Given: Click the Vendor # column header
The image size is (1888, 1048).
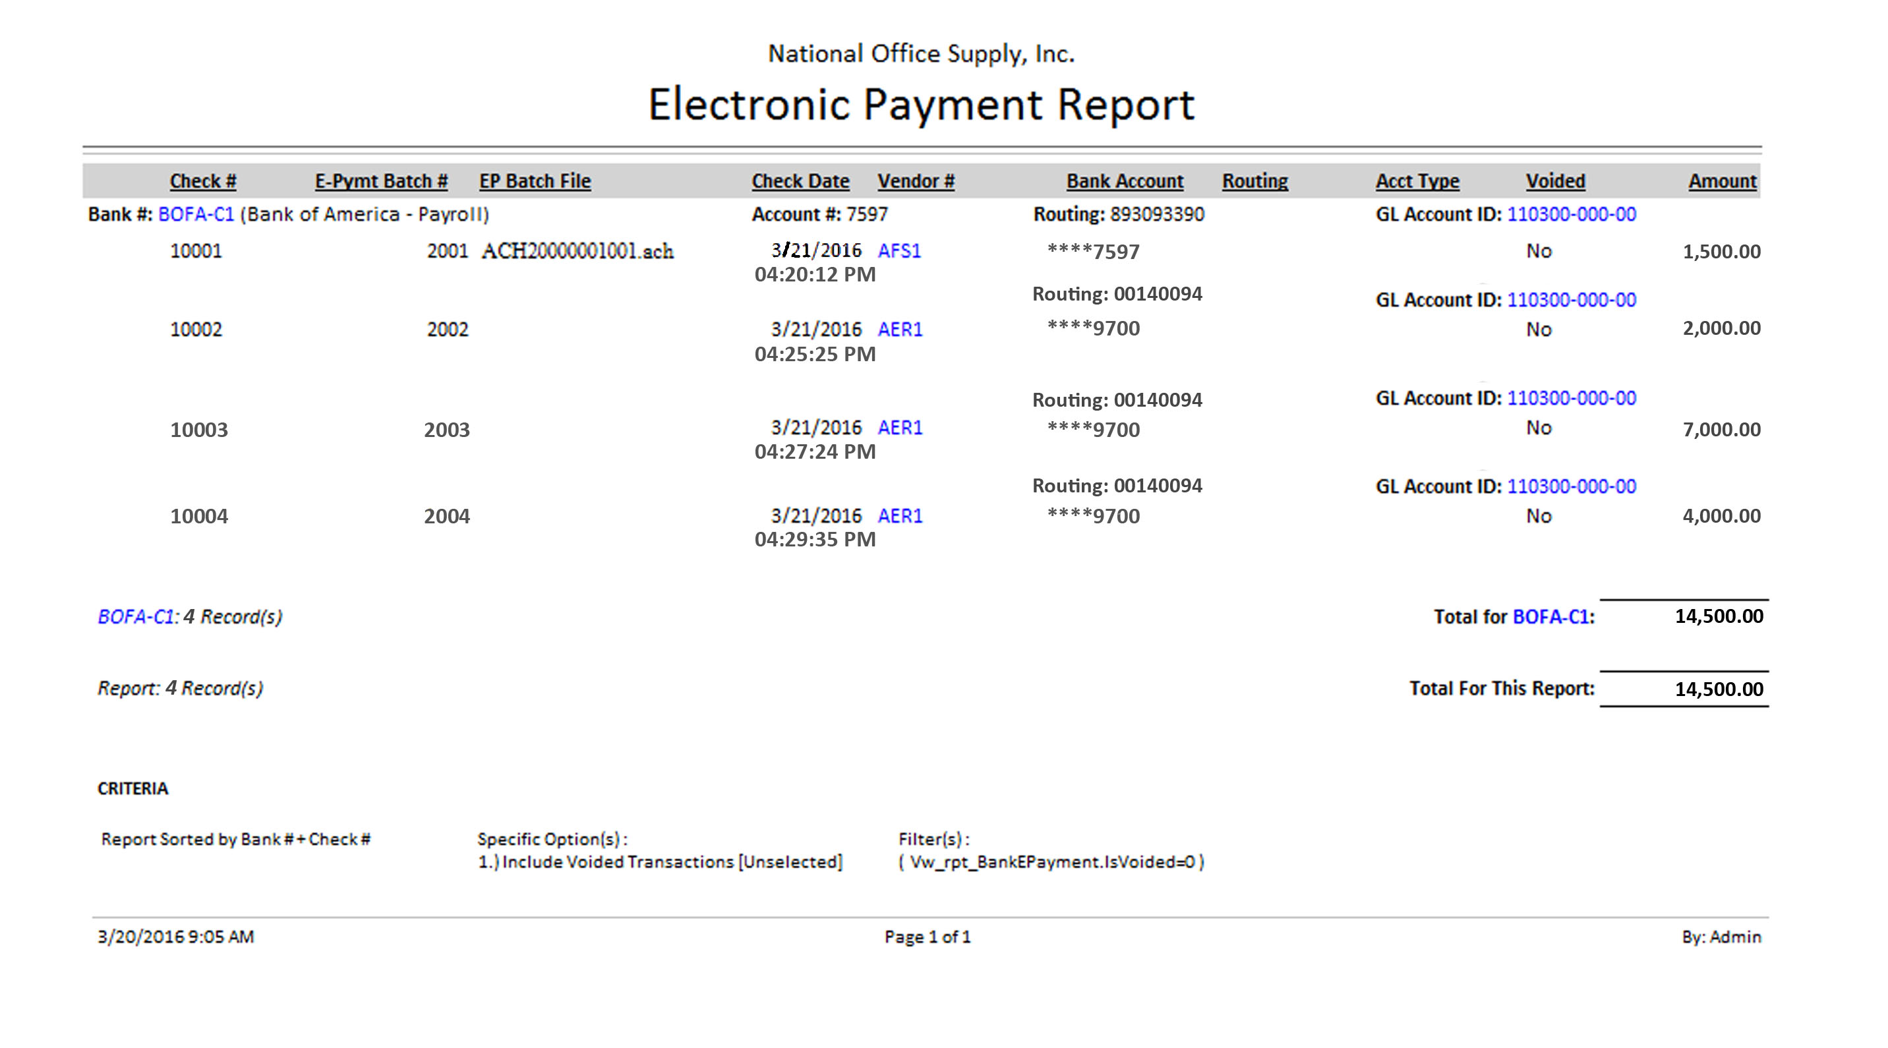Looking at the screenshot, I should click(x=916, y=181).
